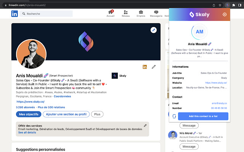This screenshot has height=152, width=244.
Task: Open the Skaly settings gear
Action: (x=225, y=14)
